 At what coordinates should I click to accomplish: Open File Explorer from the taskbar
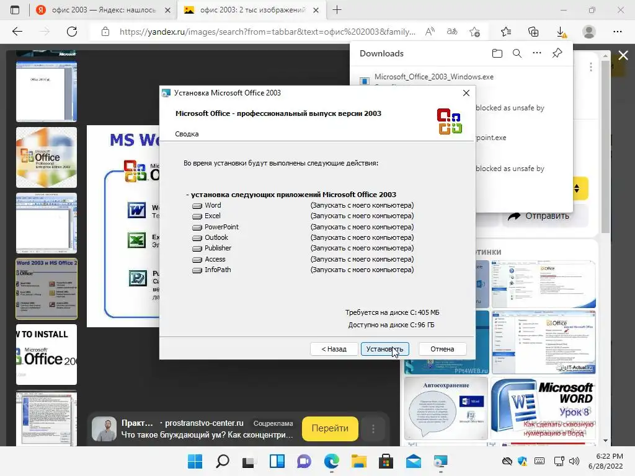coord(359,461)
